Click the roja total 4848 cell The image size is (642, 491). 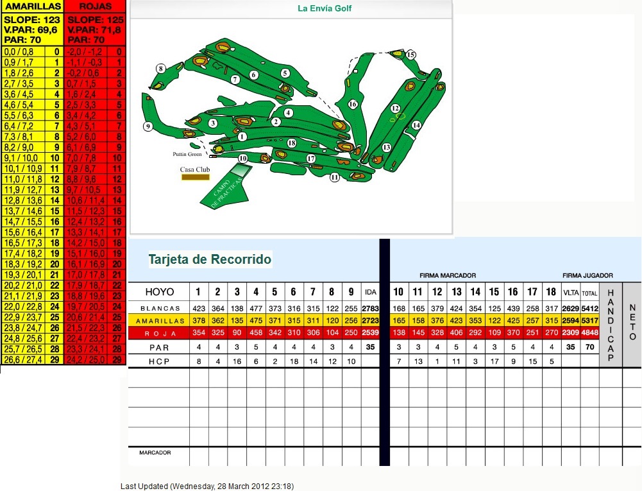589,333
